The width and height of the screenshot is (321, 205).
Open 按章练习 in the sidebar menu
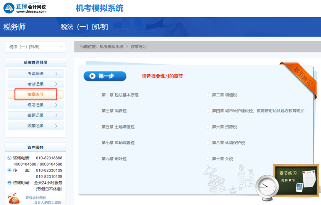tap(35, 94)
